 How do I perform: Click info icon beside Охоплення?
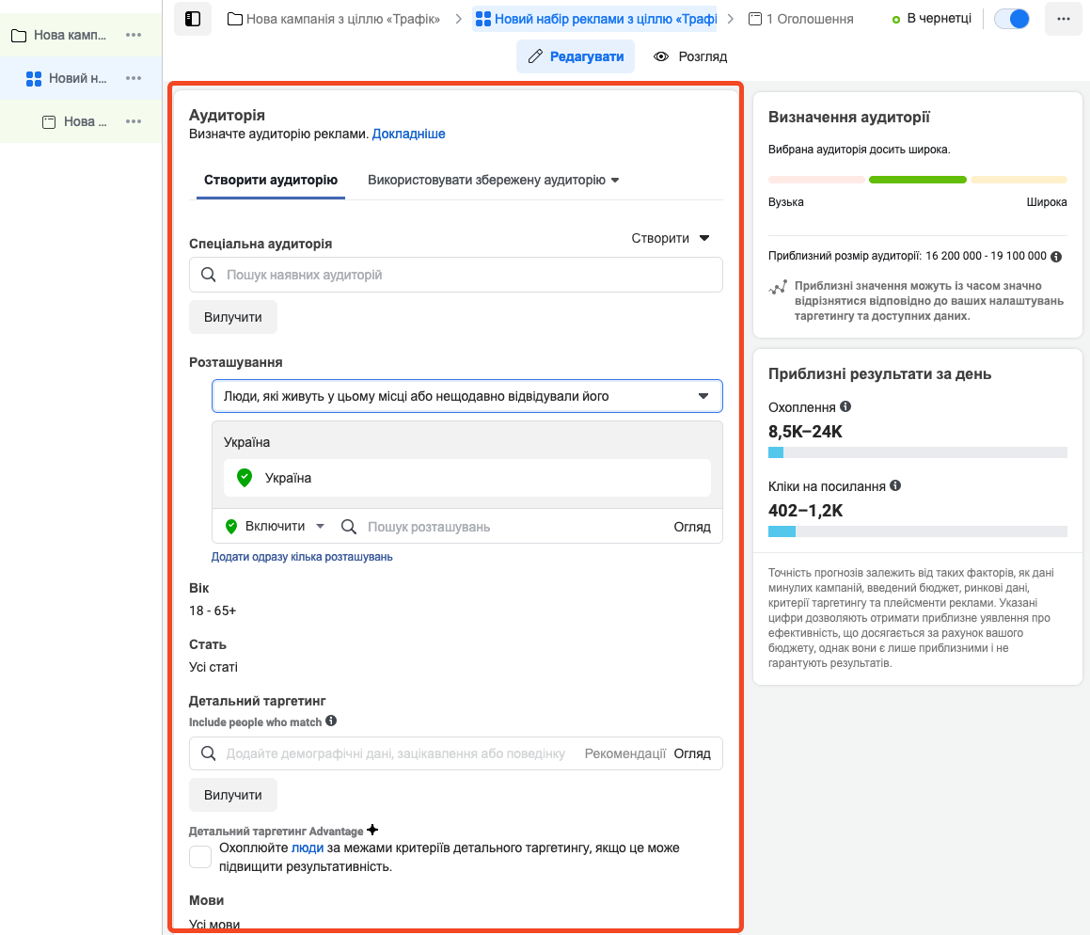[845, 407]
